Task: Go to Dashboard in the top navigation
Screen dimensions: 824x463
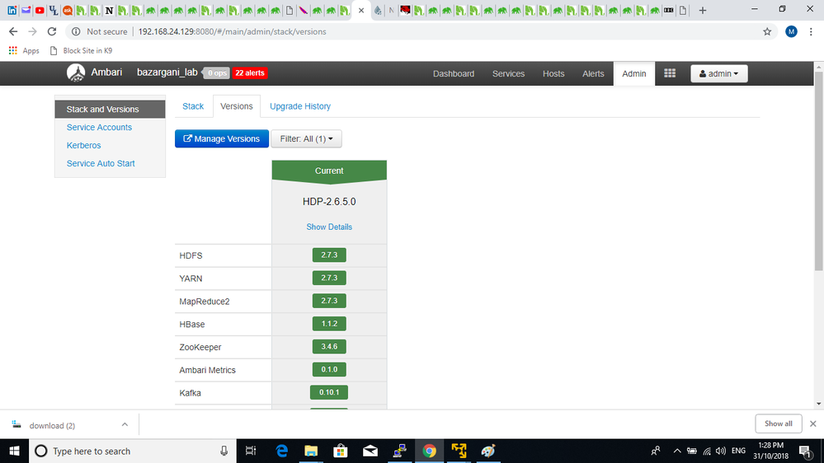Action: (454, 73)
